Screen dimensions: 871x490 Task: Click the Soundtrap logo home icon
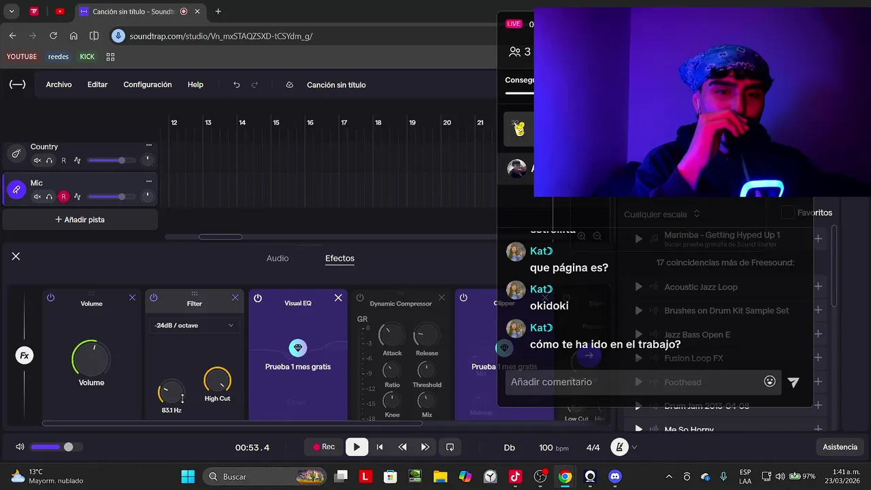point(18,84)
